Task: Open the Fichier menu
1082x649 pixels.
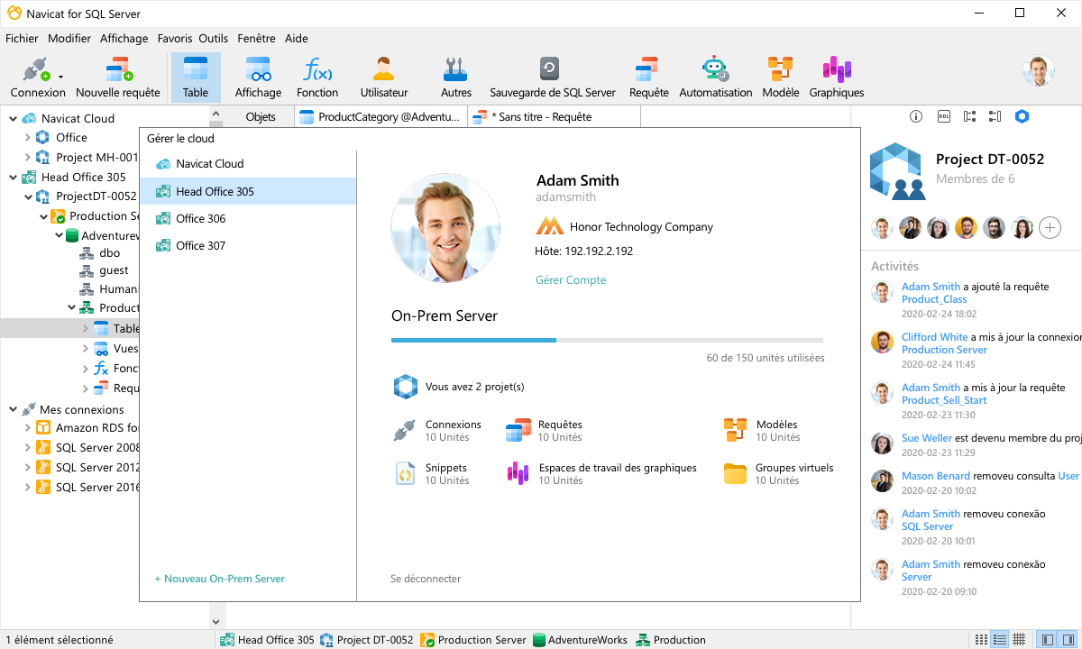Action: coord(22,39)
